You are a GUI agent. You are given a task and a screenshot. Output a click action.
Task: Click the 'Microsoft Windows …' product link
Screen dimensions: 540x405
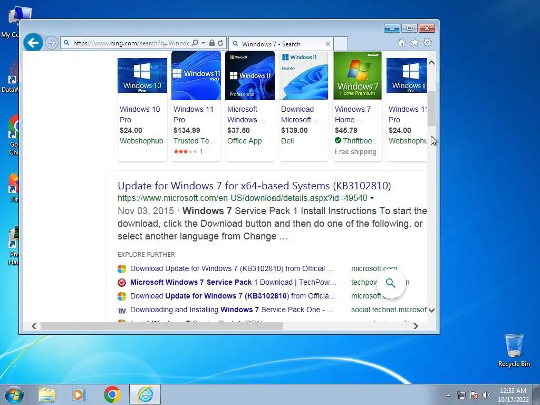[247, 114]
